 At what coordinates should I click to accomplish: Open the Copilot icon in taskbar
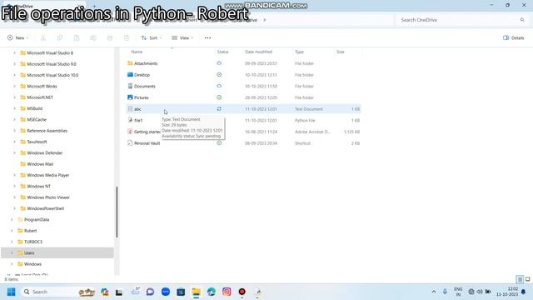tap(105, 292)
